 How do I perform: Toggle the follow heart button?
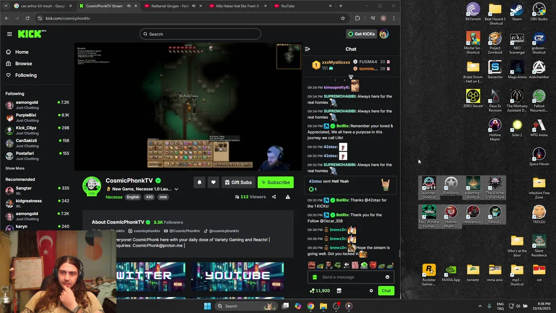click(213, 183)
